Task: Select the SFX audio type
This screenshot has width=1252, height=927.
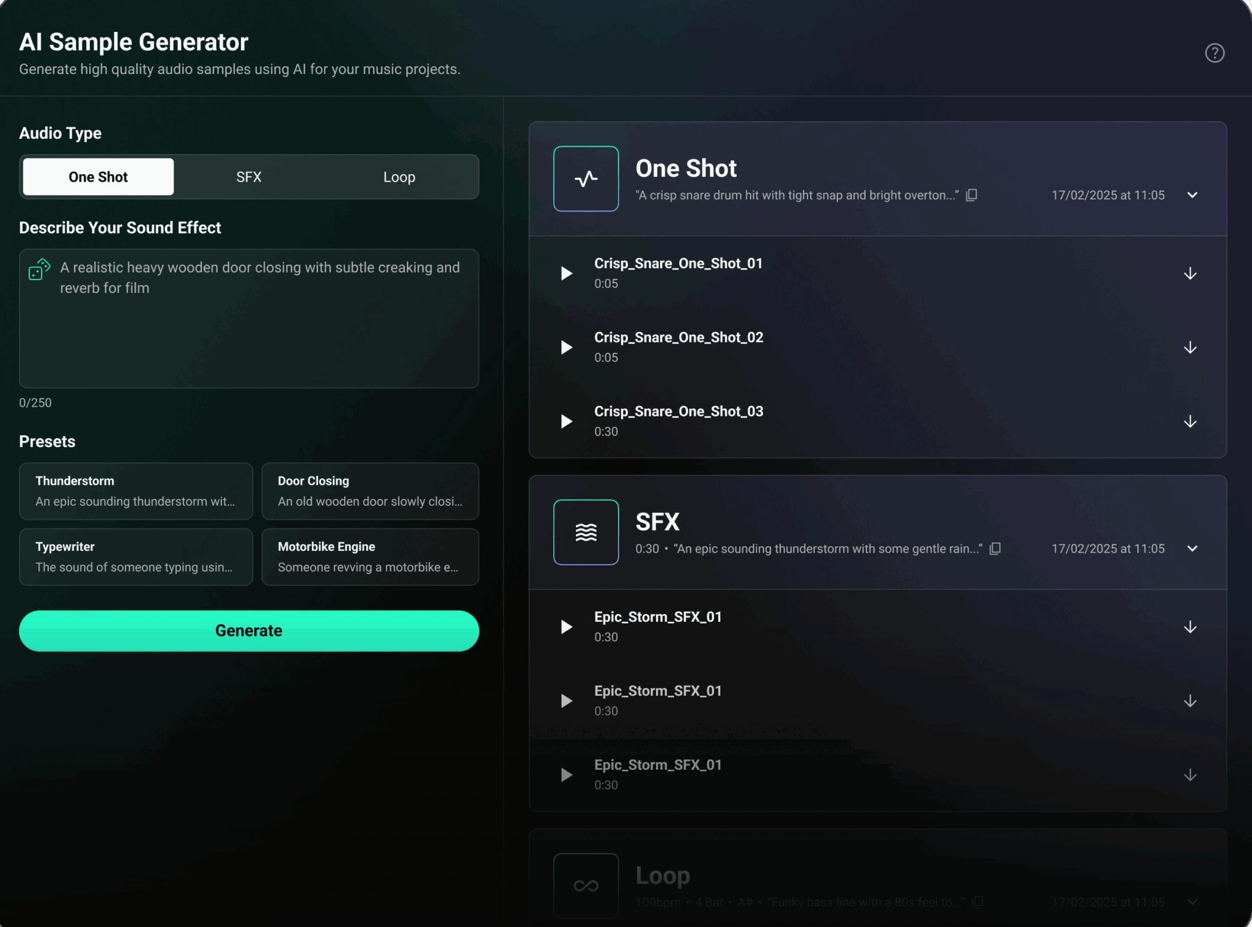Action: tap(248, 177)
